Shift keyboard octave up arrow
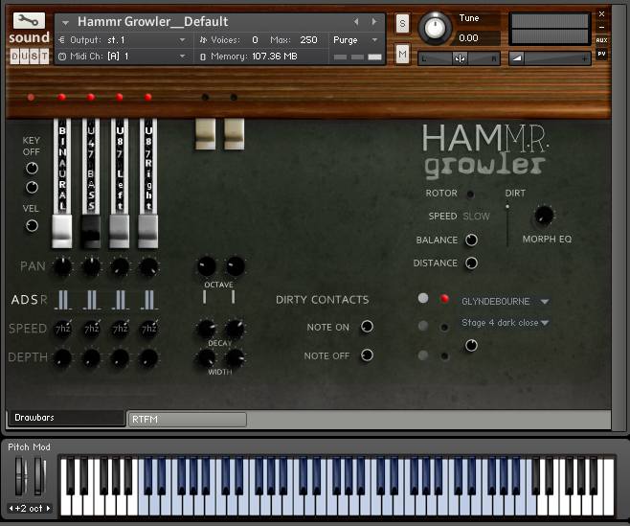Viewport: 630px width, 526px height. [48, 509]
